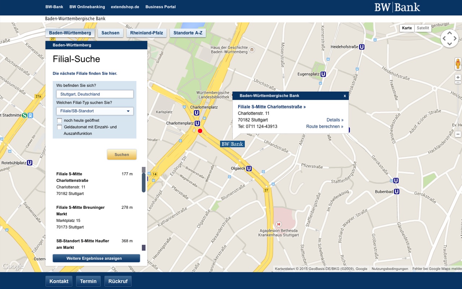Open the Nutzungsbedingungen map link
Screen dimensions: 462x289
click(x=390, y=269)
